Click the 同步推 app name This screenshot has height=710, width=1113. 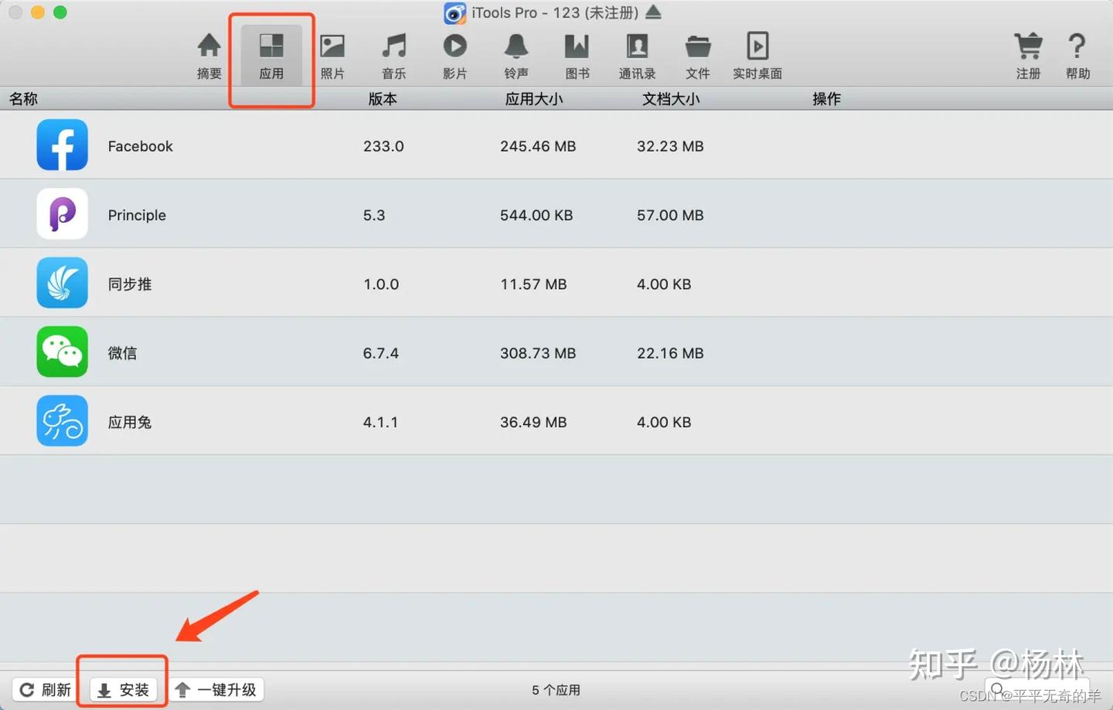coord(130,284)
